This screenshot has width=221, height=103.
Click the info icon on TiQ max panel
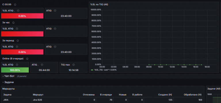[73, 65]
